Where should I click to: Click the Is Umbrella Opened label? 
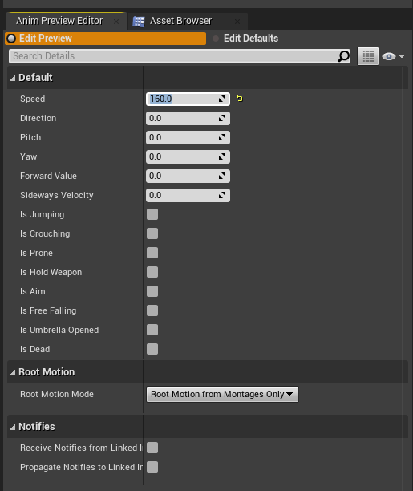59,330
